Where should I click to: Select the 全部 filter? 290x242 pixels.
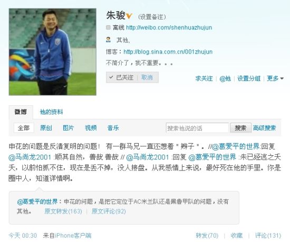coord(24,128)
